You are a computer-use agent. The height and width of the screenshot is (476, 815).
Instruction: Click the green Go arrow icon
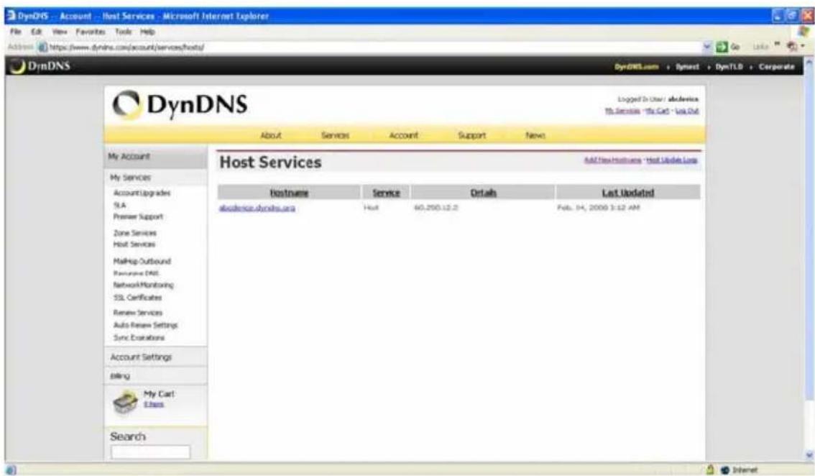click(x=722, y=47)
